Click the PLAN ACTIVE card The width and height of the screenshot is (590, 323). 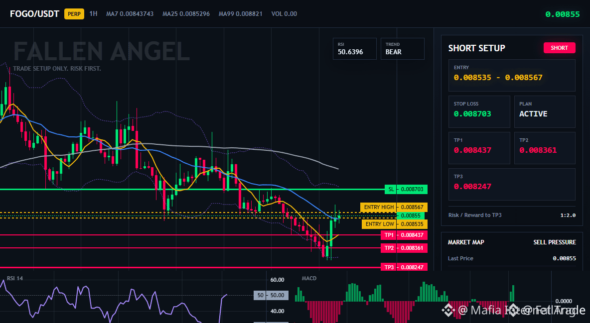[x=545, y=111]
